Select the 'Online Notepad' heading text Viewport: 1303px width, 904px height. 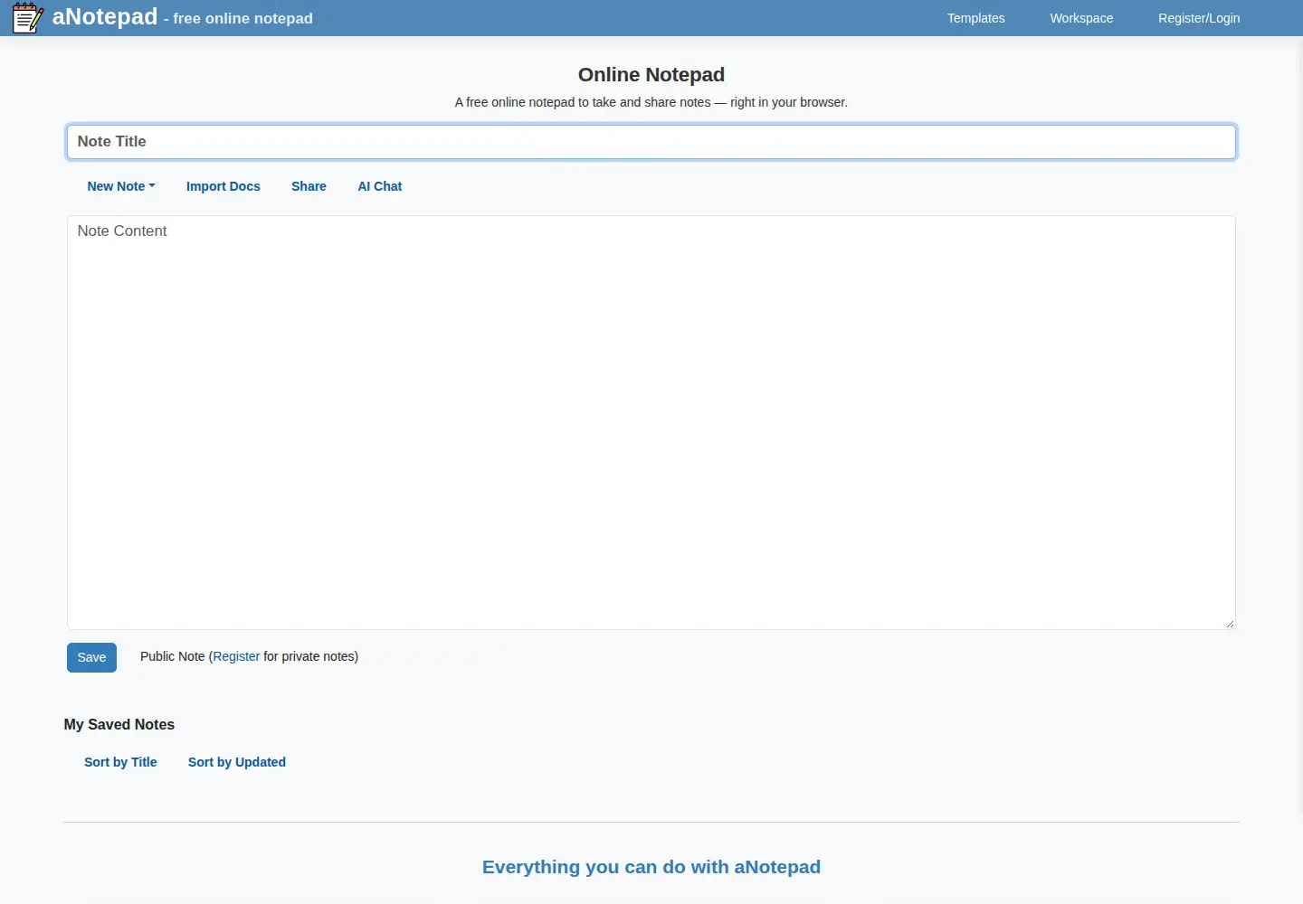pos(651,75)
